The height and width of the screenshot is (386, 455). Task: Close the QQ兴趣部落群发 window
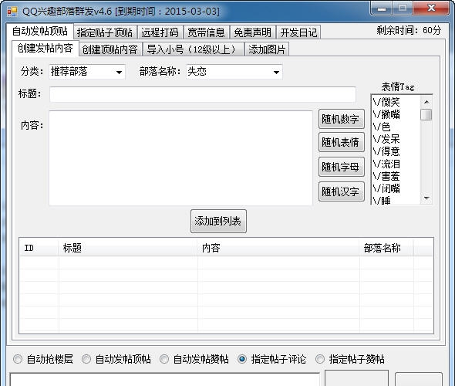coord(432,8)
